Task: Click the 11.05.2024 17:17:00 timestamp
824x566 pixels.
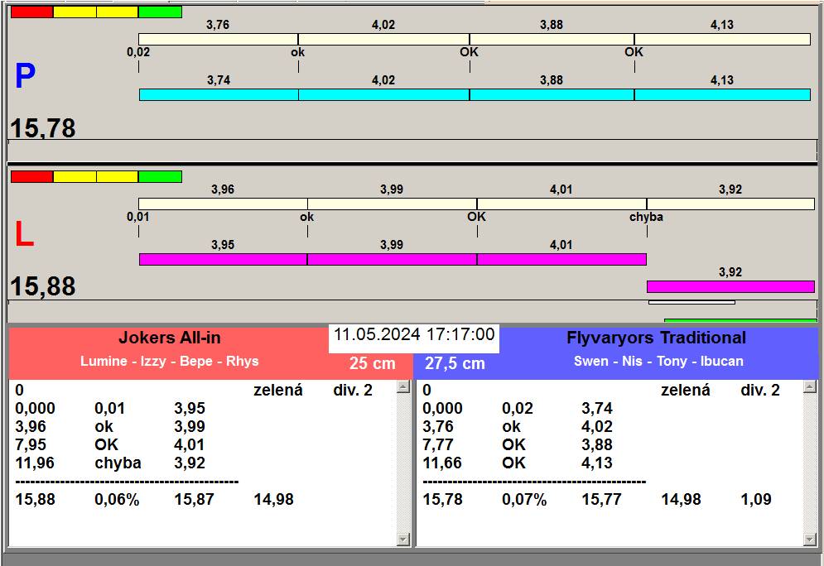Action: [414, 334]
